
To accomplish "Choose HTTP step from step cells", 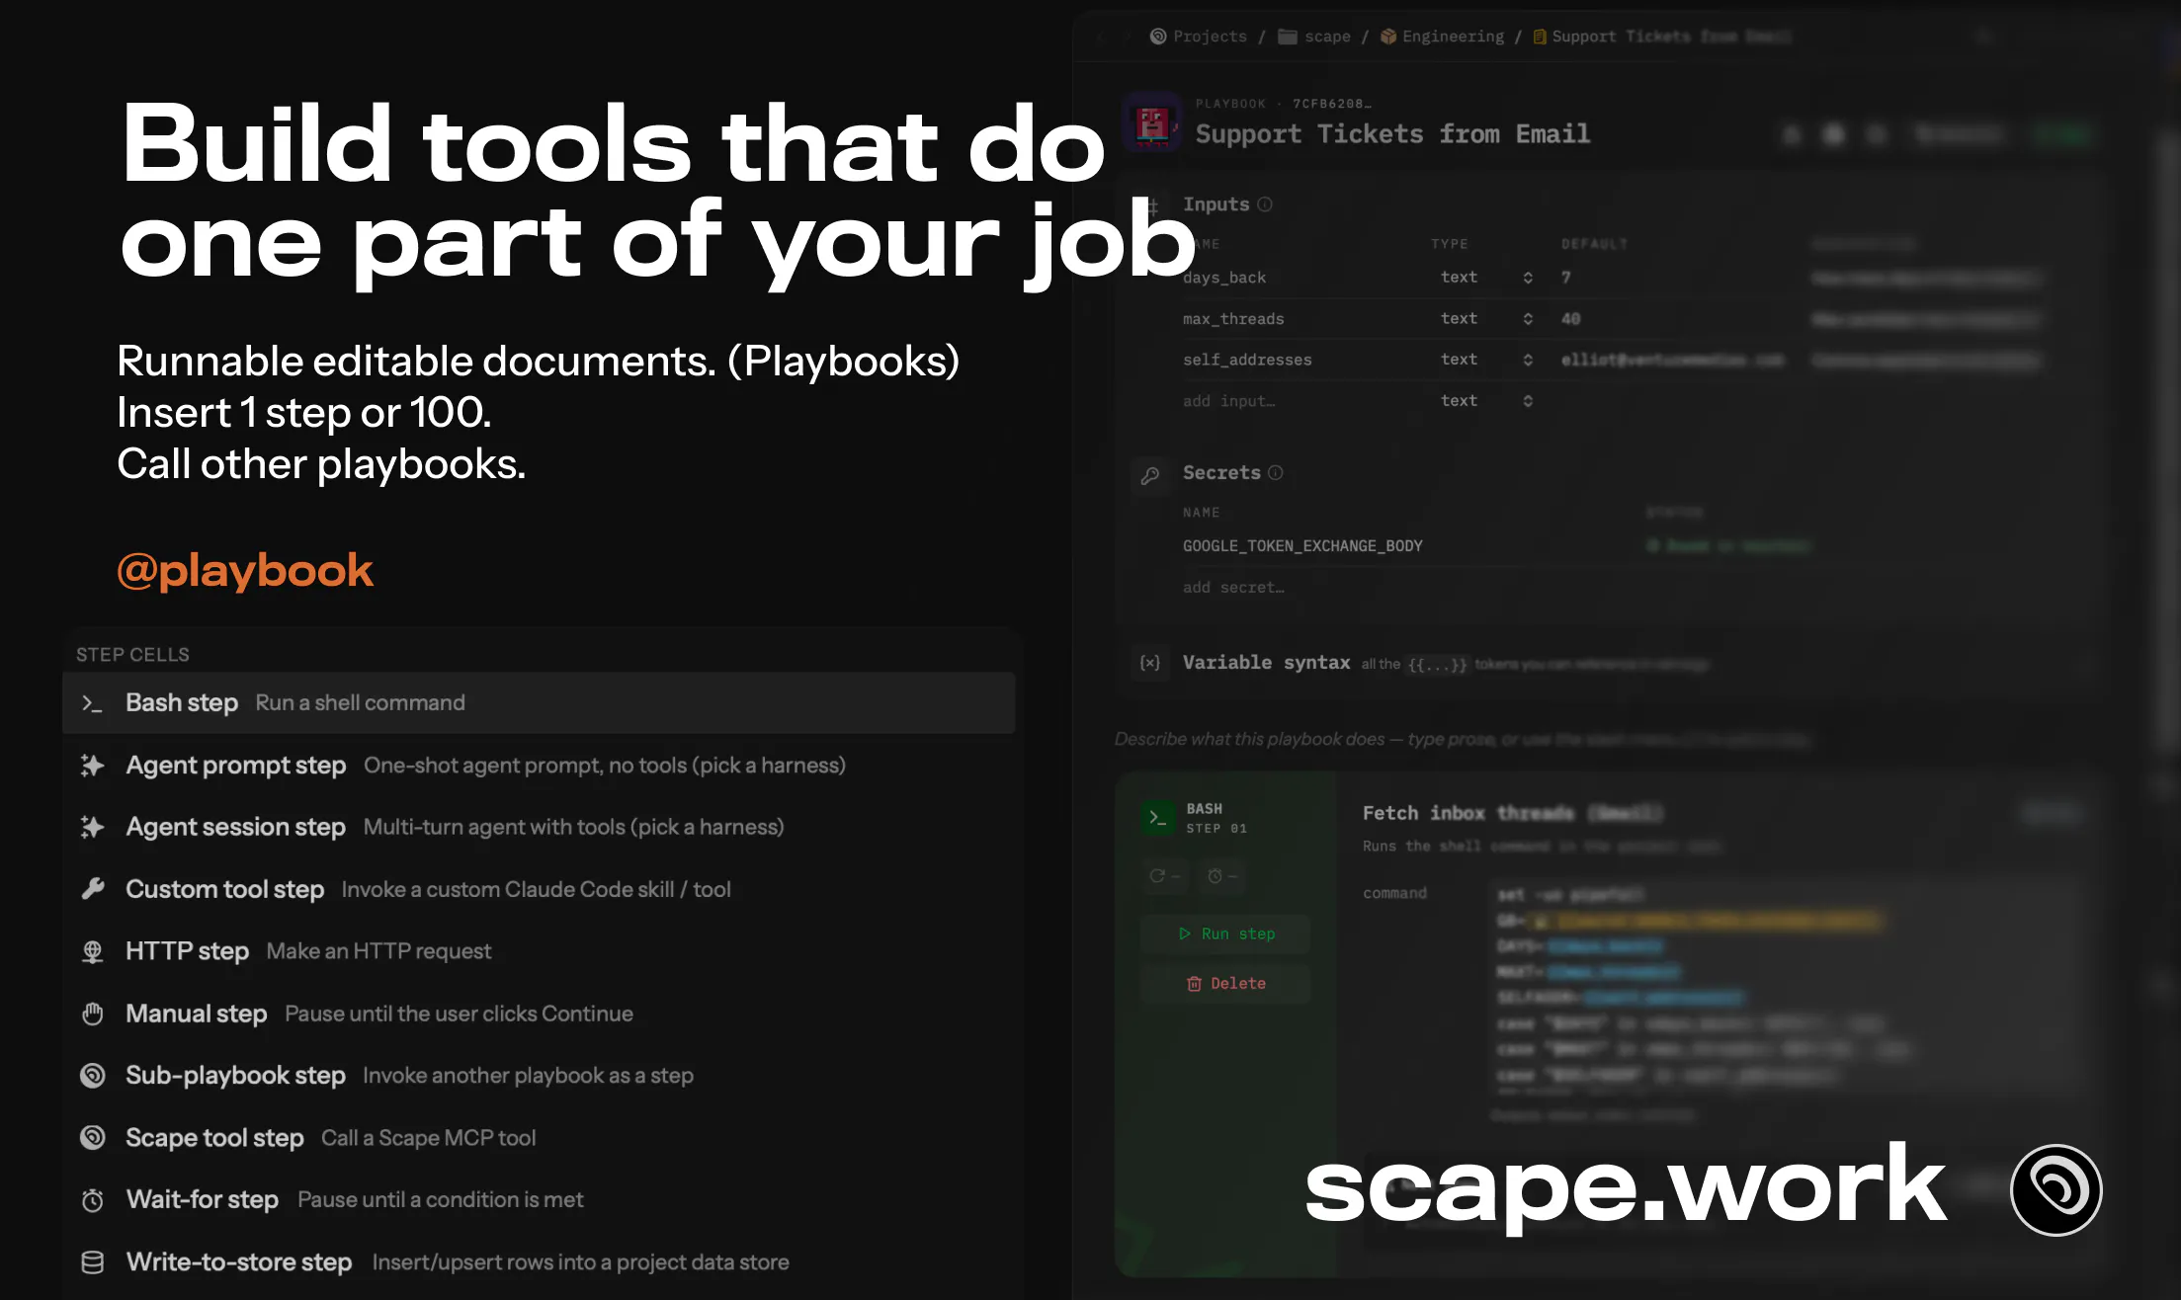I will (x=539, y=951).
